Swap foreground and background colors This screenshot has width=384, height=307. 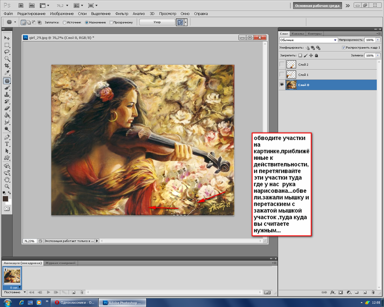[9, 193]
